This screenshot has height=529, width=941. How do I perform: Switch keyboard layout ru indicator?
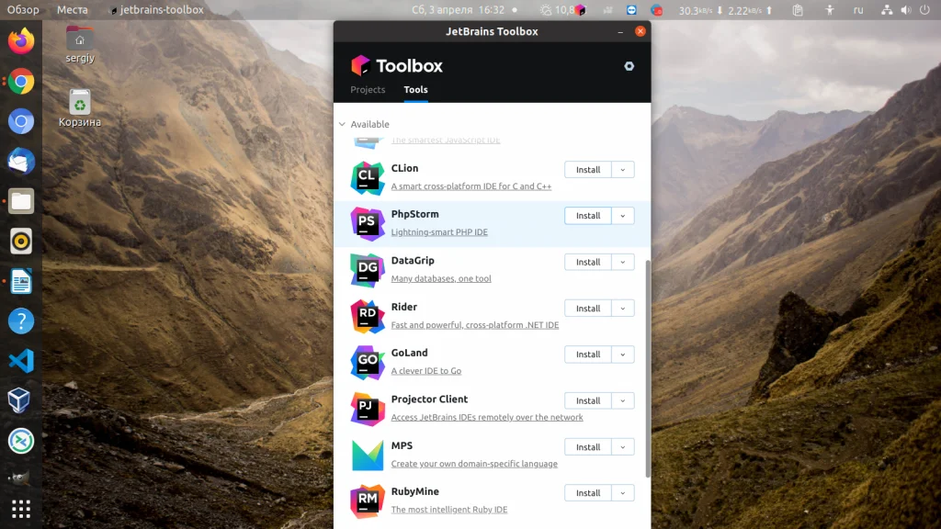pos(858,9)
